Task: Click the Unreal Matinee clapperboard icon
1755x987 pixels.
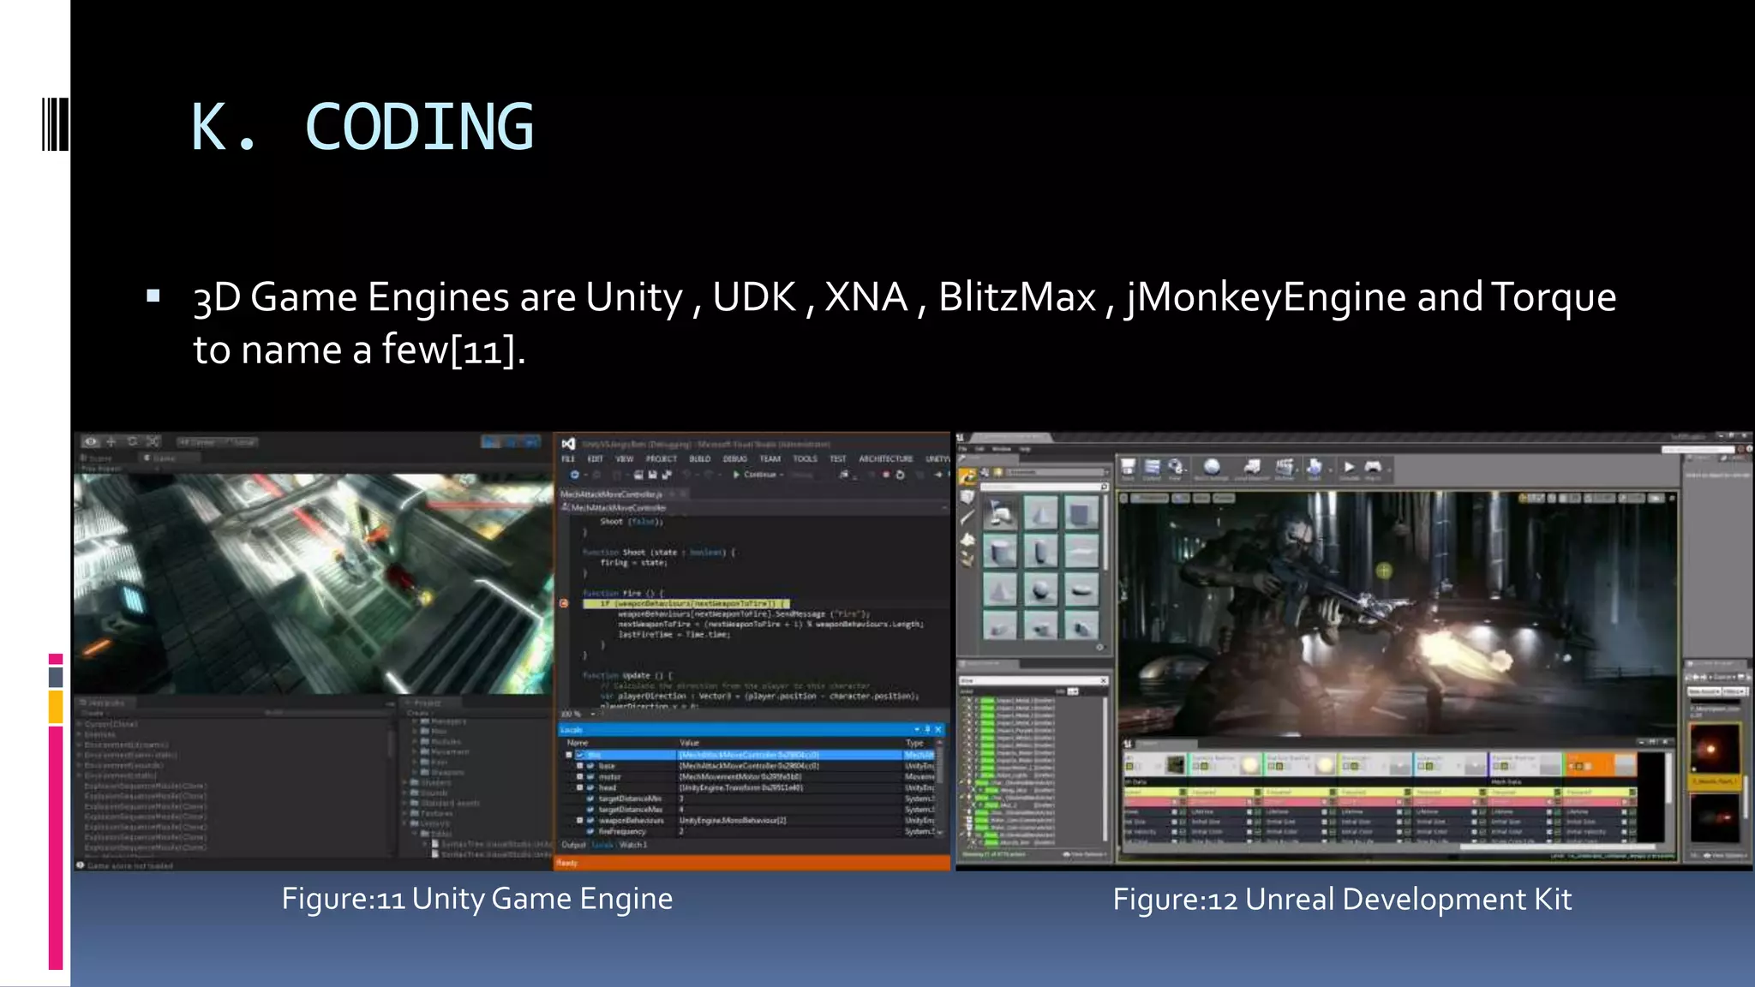Action: pyautogui.click(x=1285, y=469)
